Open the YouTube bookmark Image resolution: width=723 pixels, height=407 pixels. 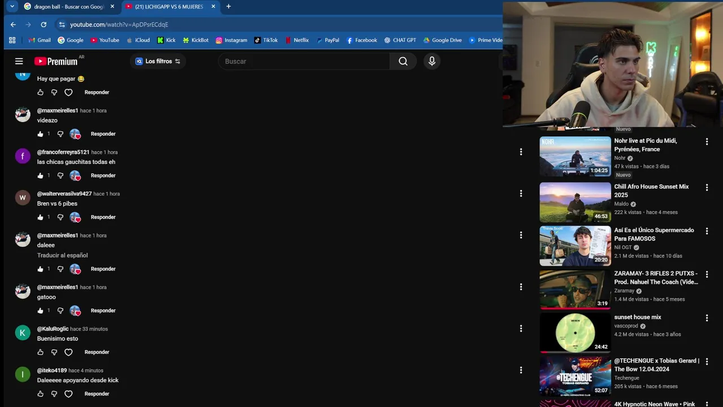pos(104,40)
